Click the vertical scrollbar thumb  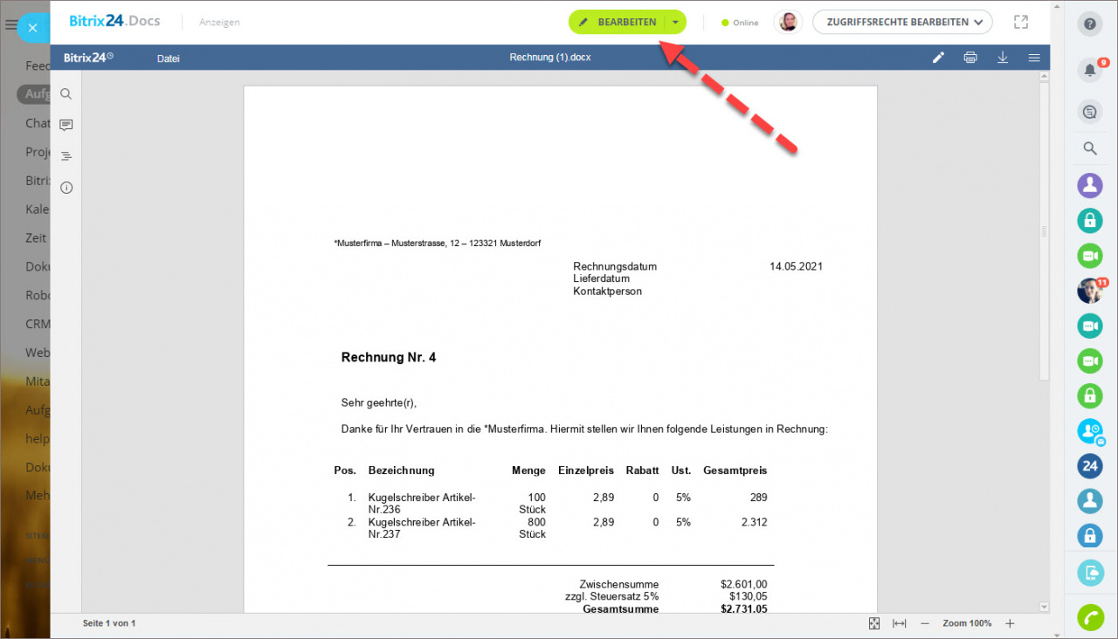point(1044,231)
